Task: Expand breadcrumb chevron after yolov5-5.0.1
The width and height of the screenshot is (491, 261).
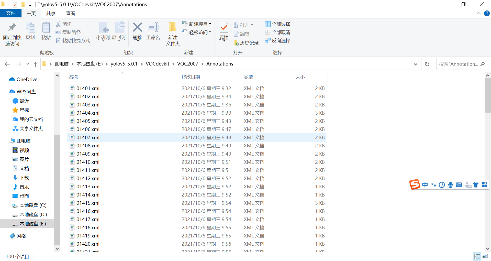Action: click(142, 64)
